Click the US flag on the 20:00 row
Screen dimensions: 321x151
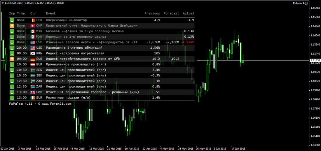click(33, 48)
